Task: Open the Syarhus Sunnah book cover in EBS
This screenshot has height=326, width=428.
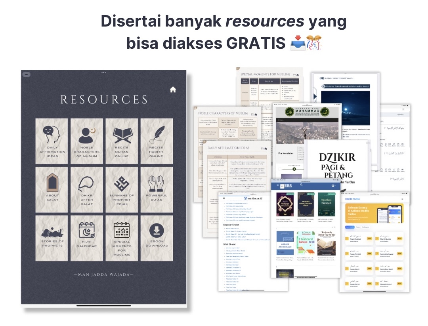Action: click(326, 204)
